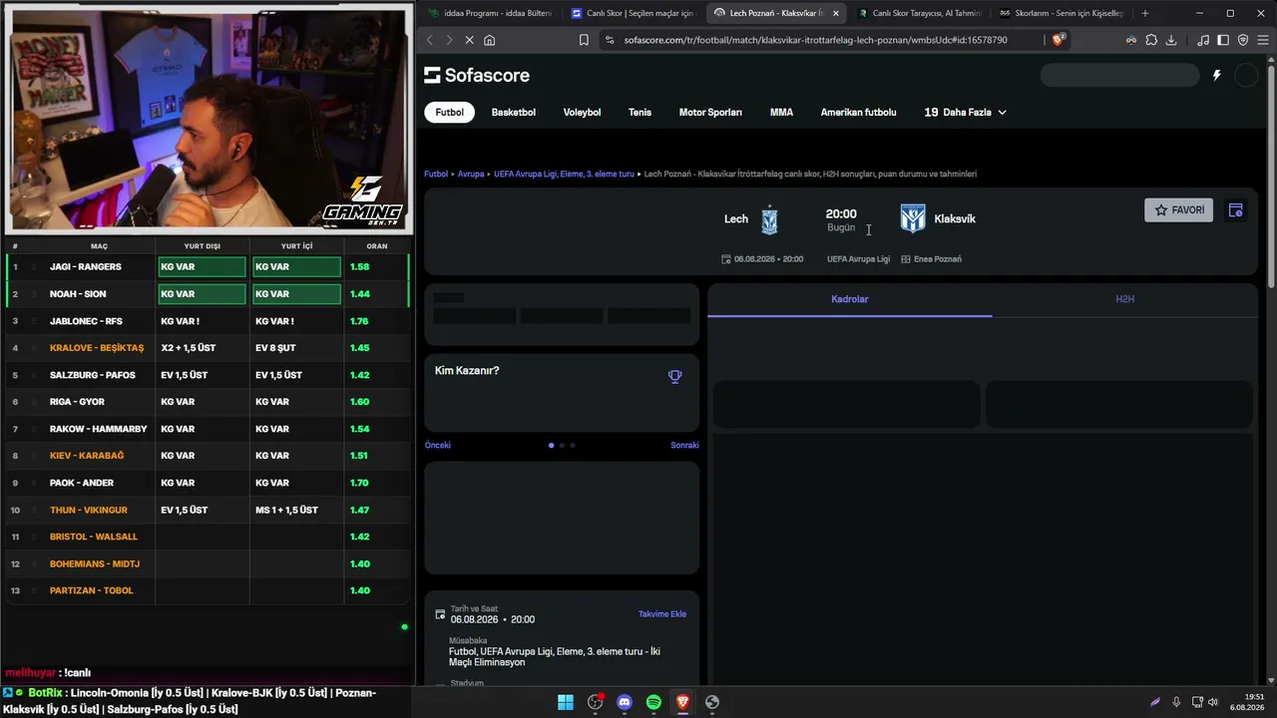The width and height of the screenshot is (1277, 718).
Task: Select the Voleybol sport tab
Action: (x=582, y=113)
